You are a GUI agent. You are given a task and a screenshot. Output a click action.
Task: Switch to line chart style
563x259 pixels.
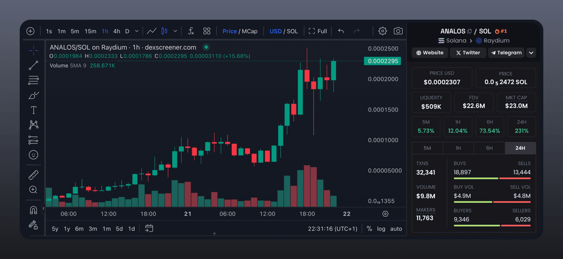pyautogui.click(x=152, y=31)
